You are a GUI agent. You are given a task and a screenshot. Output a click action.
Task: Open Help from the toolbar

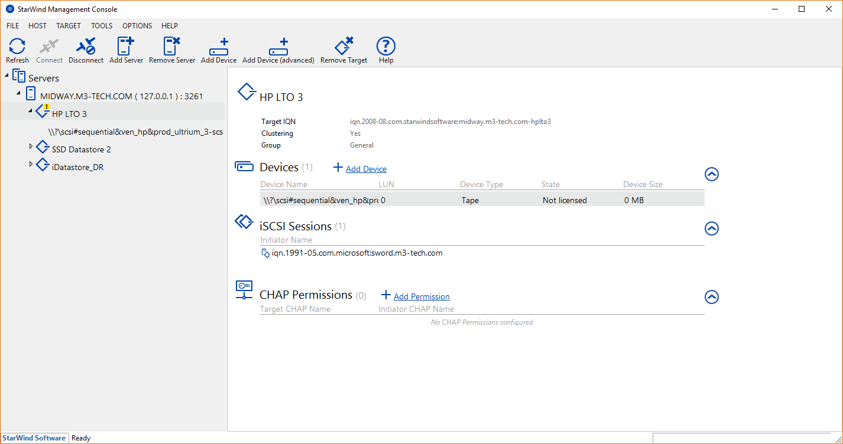coord(386,46)
